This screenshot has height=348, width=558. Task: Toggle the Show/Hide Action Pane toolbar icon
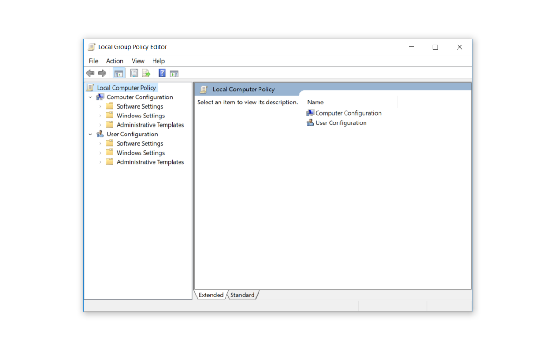[x=174, y=73]
